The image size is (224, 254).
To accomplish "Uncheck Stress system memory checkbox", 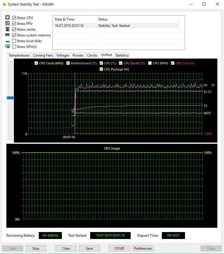I will 14,35.
